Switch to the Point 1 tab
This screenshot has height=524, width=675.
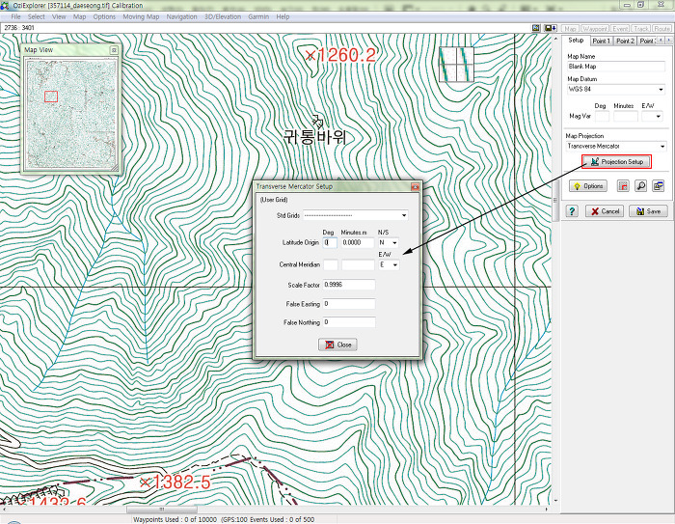(601, 41)
